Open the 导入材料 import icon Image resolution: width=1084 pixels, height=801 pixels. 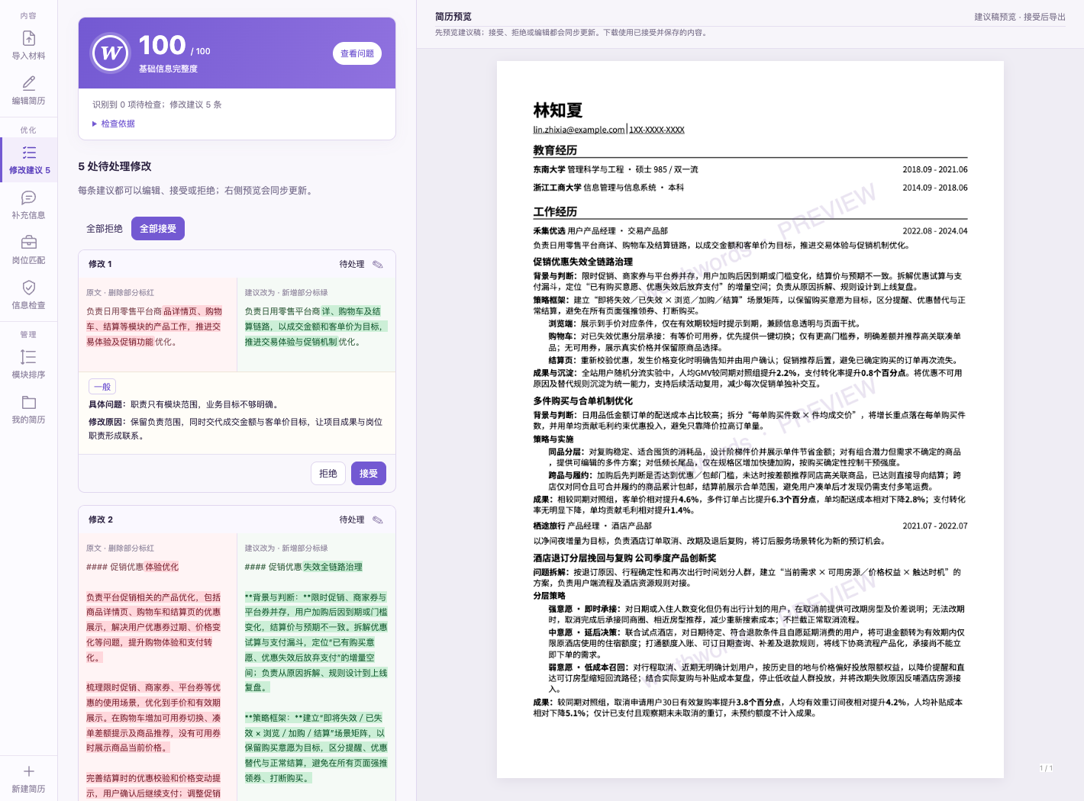click(28, 38)
